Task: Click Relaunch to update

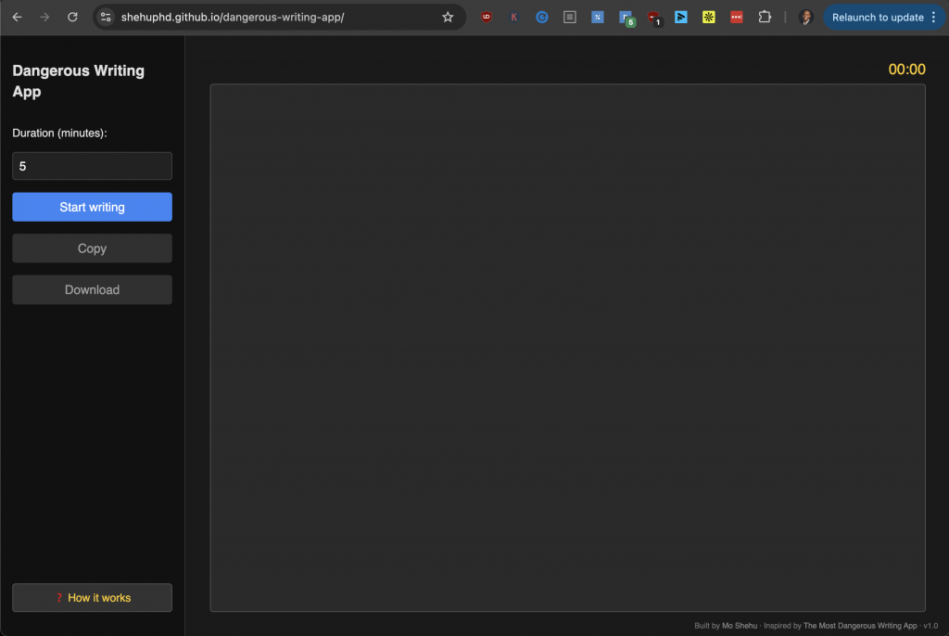Action: pyautogui.click(x=878, y=17)
